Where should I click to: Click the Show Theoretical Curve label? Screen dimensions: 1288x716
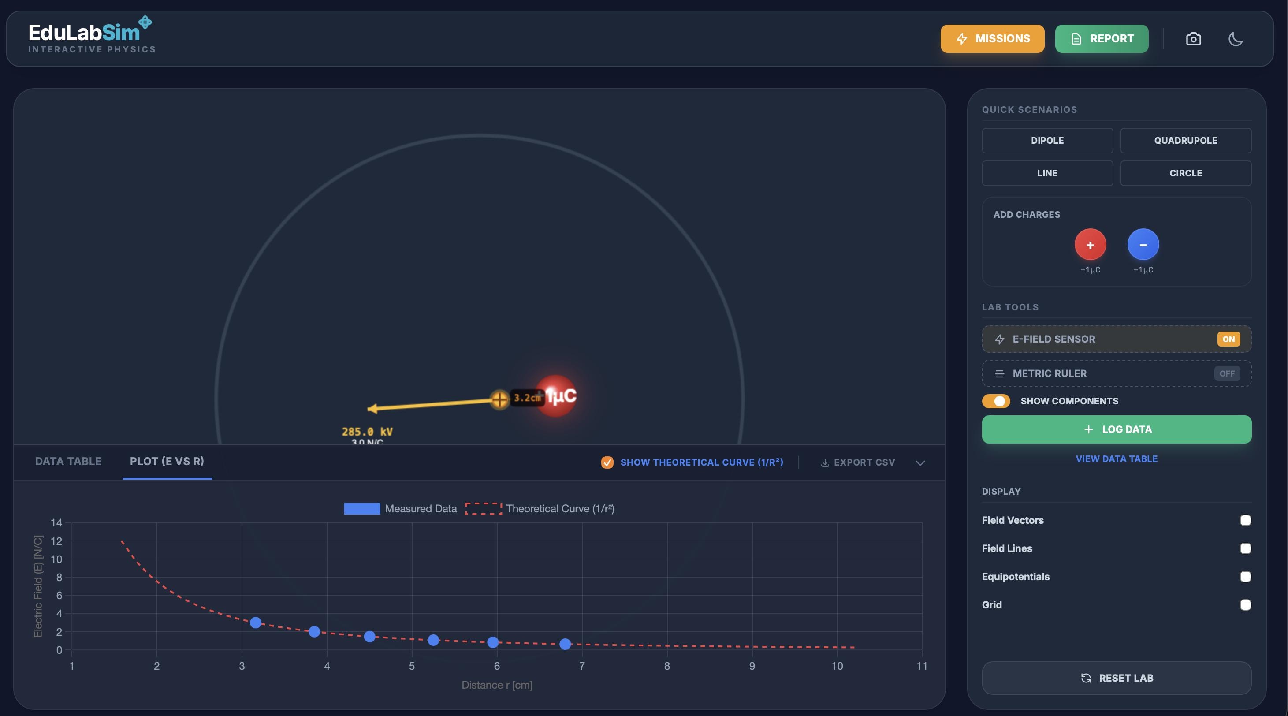[701, 462]
